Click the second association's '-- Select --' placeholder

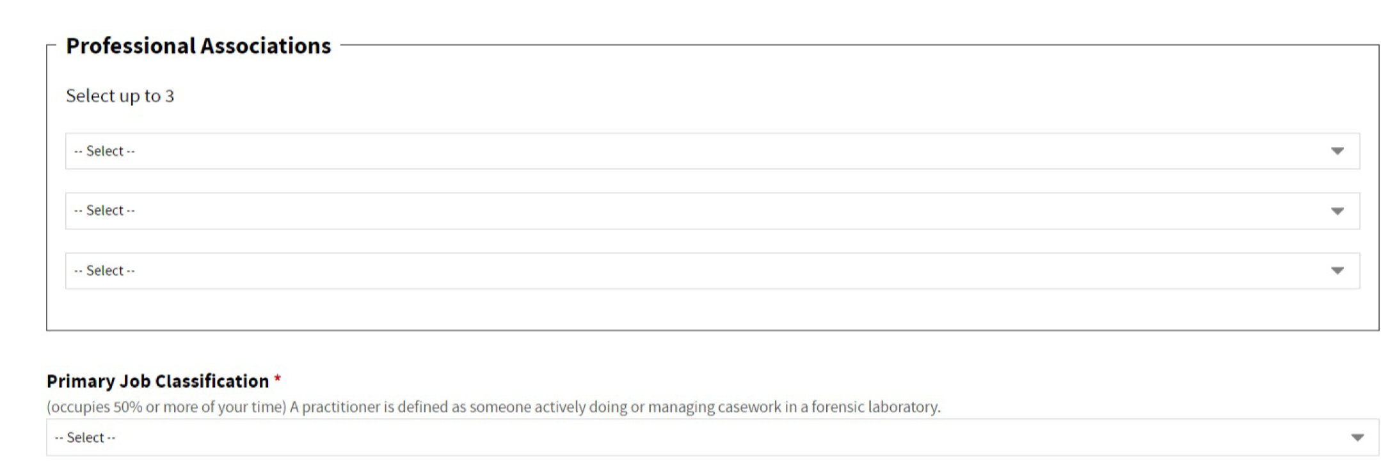click(x=104, y=211)
